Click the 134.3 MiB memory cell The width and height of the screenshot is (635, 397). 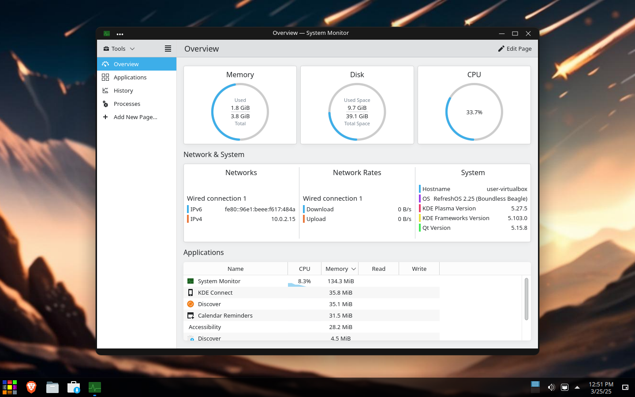pyautogui.click(x=341, y=281)
